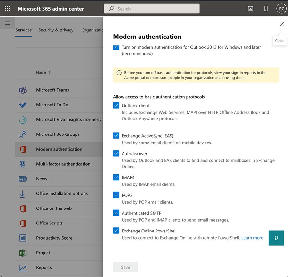The width and height of the screenshot is (288, 277).
Task: Select the Services tab
Action: click(x=23, y=30)
